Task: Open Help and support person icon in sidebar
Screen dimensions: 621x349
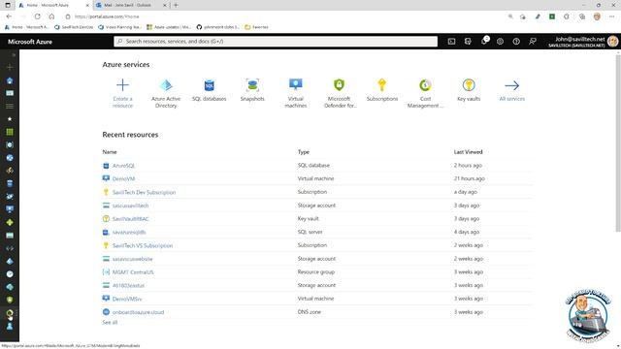Action: click(x=10, y=326)
